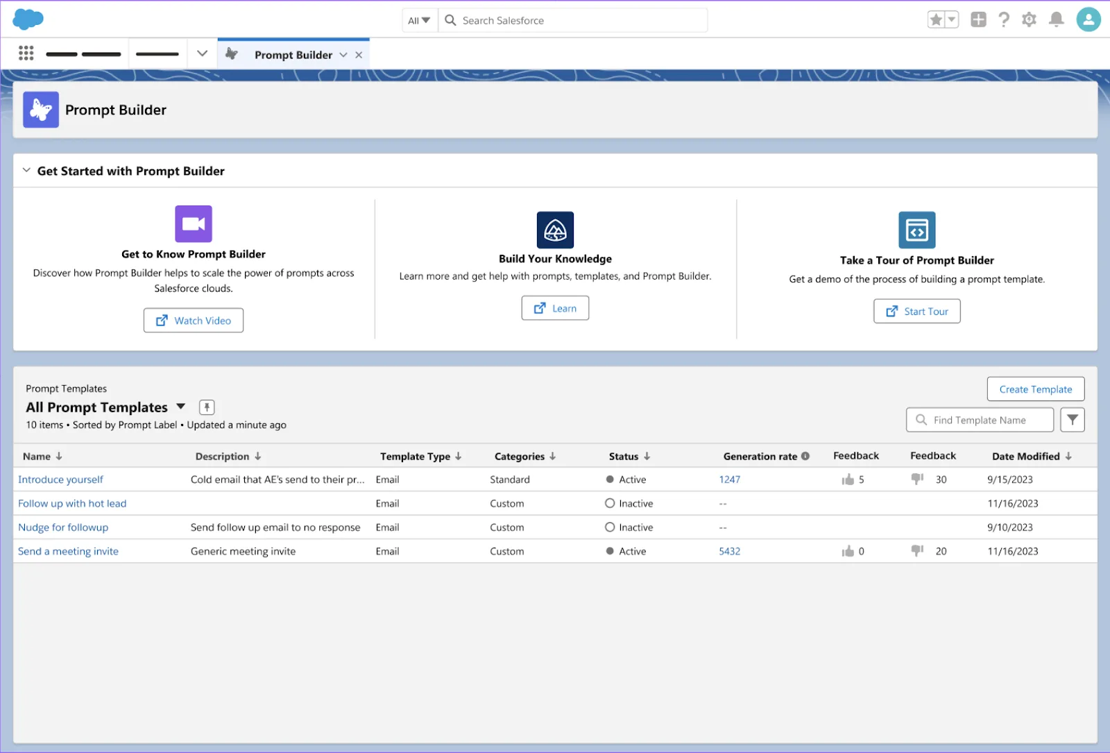
Task: Open the Favorites star icon
Action: pyautogui.click(x=936, y=19)
